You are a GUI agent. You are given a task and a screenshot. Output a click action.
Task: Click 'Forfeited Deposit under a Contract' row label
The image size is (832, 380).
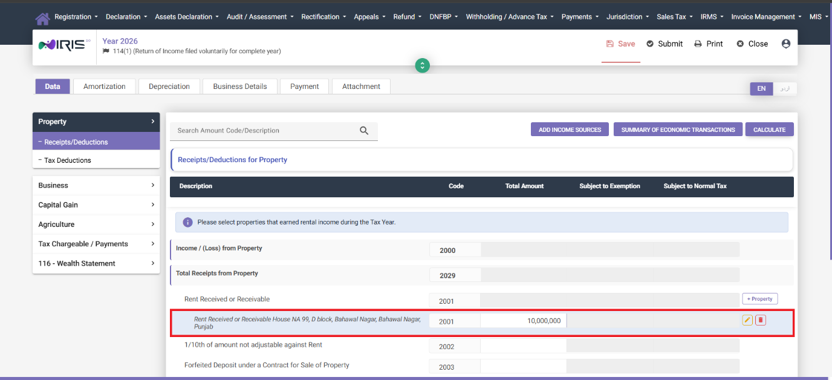pyautogui.click(x=267, y=365)
